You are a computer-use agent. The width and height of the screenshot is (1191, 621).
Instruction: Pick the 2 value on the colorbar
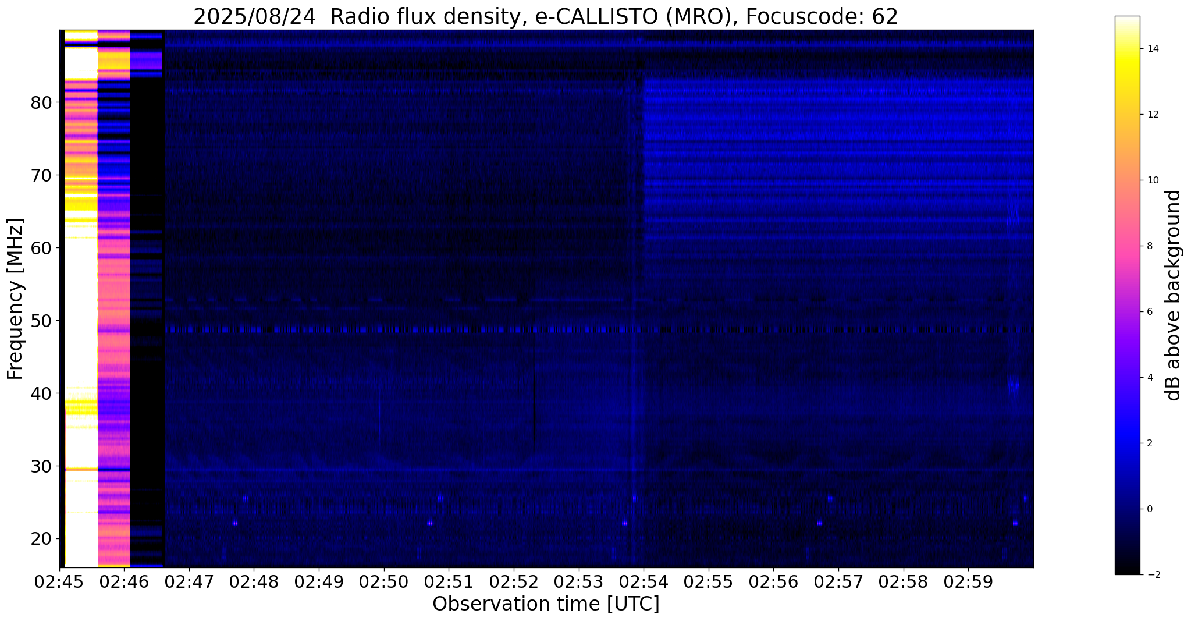tap(1149, 443)
